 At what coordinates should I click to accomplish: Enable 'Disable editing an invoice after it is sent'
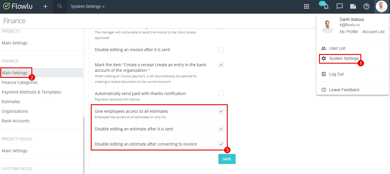click(x=221, y=50)
